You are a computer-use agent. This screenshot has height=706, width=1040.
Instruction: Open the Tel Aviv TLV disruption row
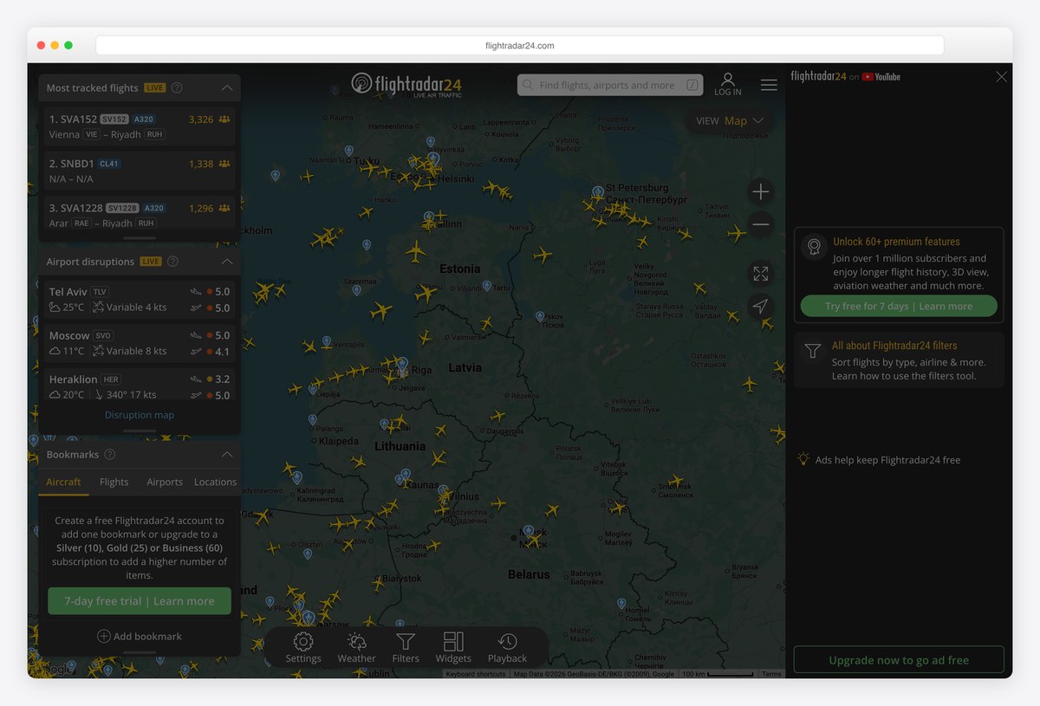(x=140, y=299)
